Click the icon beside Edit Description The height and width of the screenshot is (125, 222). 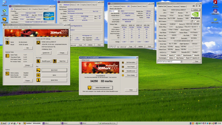[123, 62]
